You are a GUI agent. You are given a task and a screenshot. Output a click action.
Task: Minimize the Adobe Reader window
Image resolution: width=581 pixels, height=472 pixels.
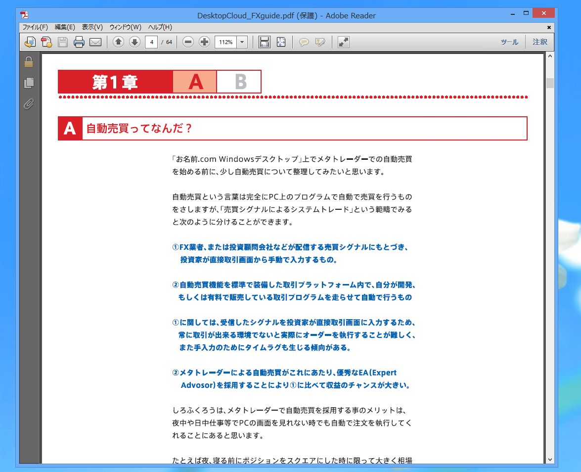tap(512, 14)
